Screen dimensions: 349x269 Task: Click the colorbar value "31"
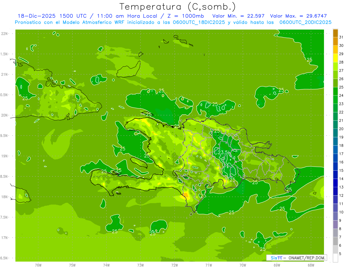point(341,37)
